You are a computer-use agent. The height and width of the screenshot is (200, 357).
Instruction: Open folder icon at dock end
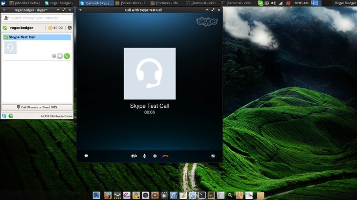(x=260, y=195)
